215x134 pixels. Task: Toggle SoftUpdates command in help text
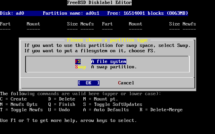pos(113,104)
